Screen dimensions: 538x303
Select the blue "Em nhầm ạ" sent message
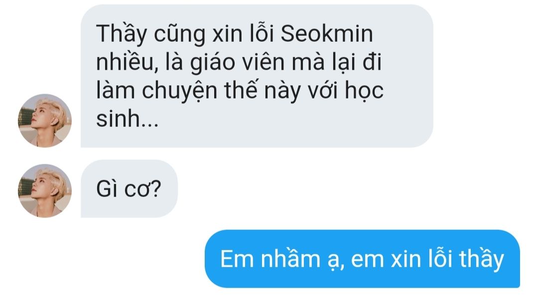tap(362, 259)
